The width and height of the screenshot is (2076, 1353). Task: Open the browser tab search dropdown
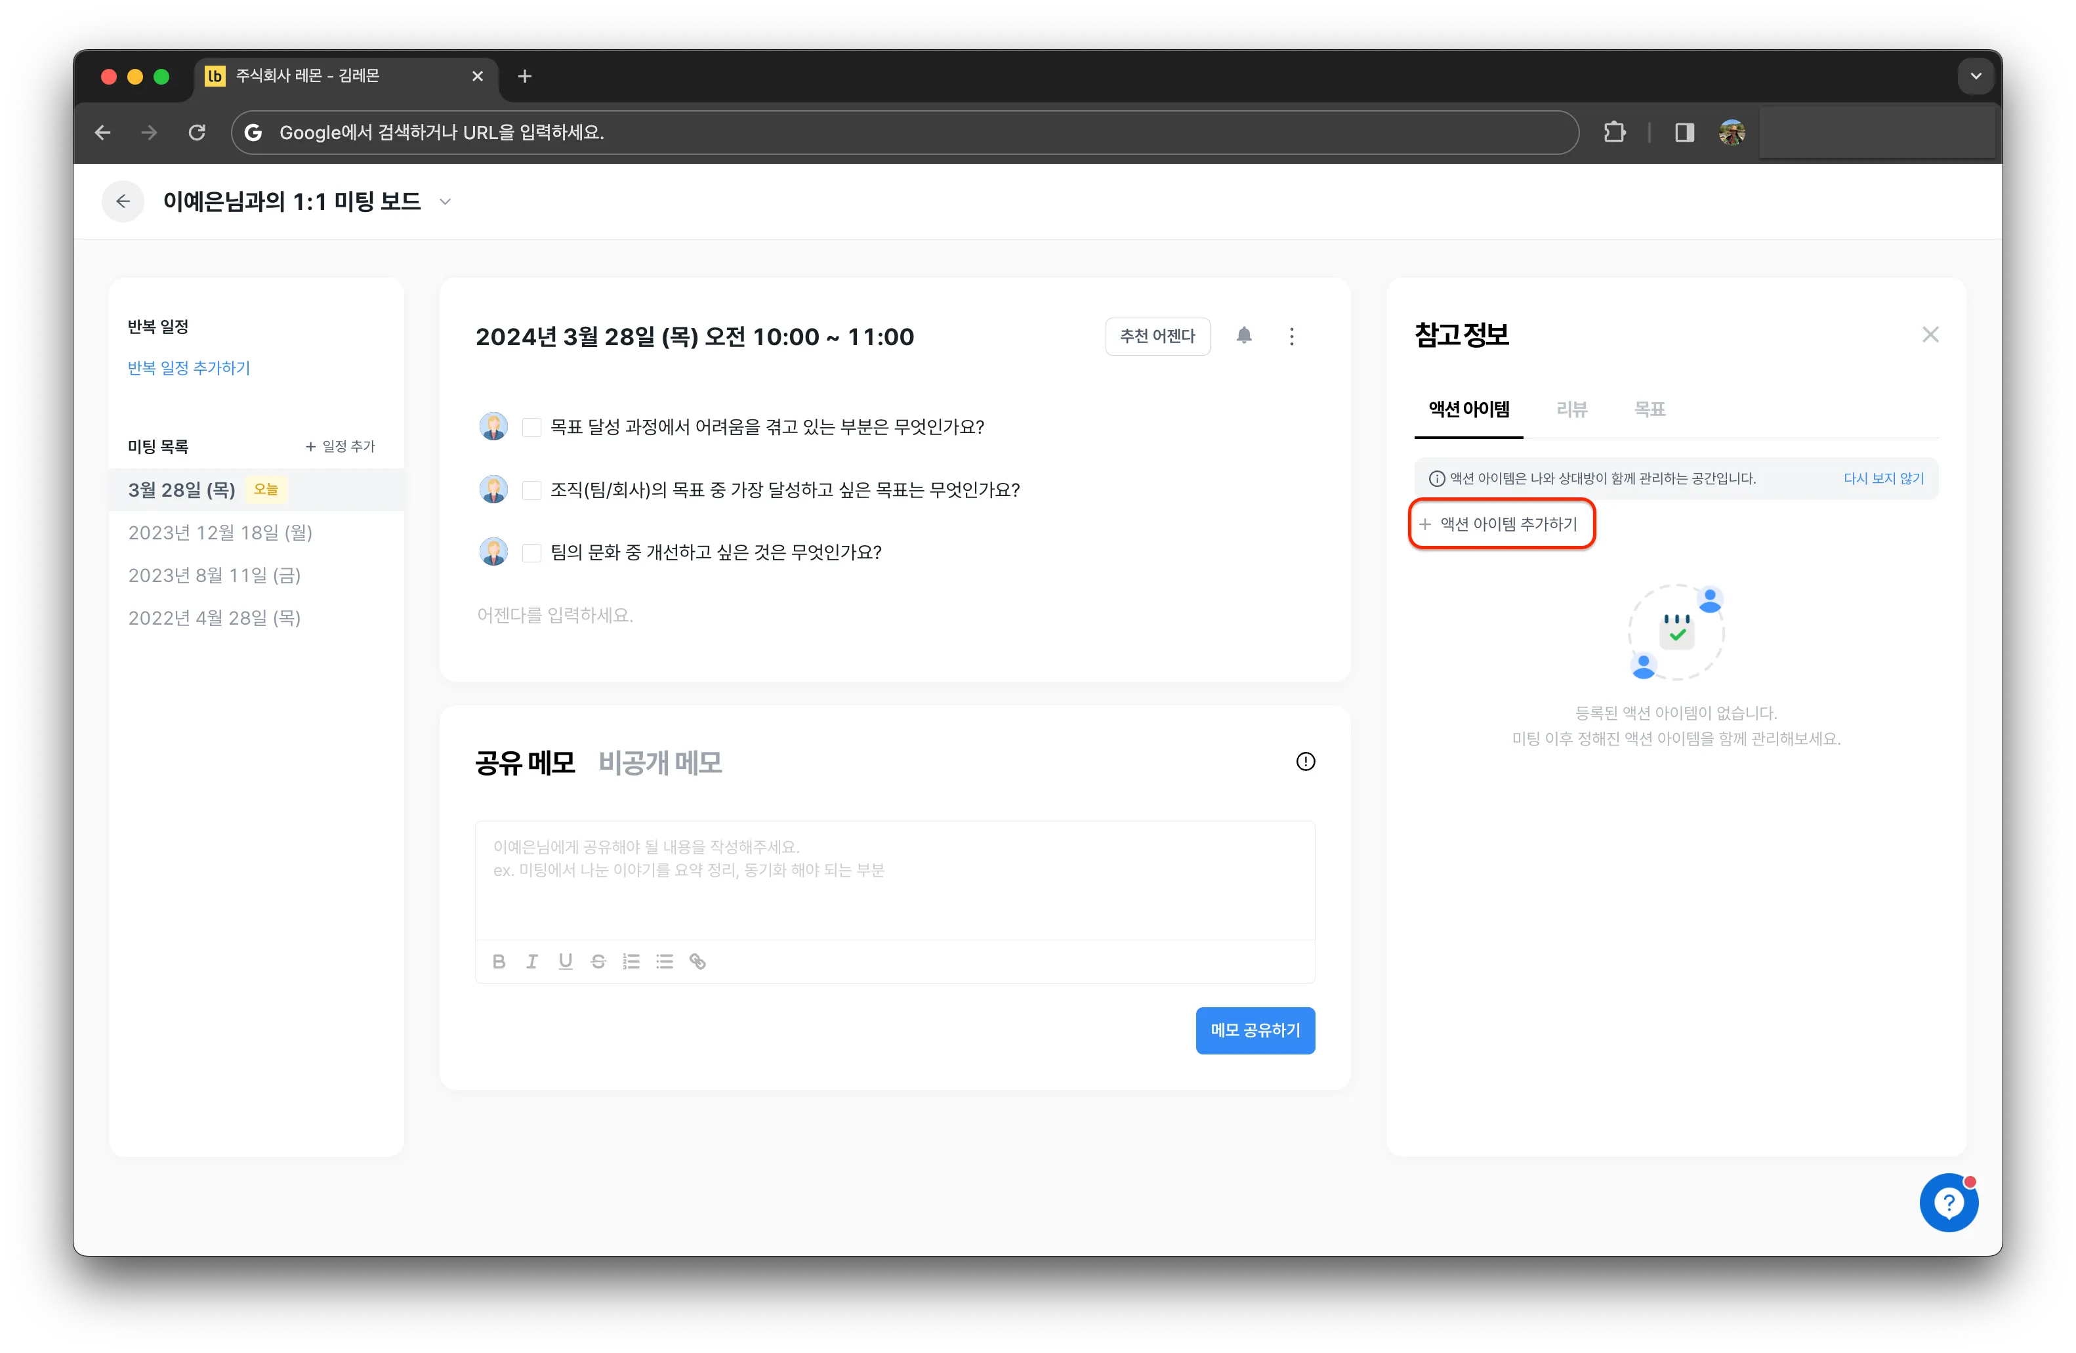click(1976, 76)
